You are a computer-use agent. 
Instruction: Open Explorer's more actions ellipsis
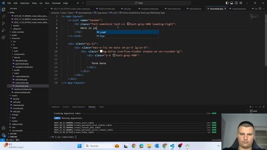pos(45,8)
